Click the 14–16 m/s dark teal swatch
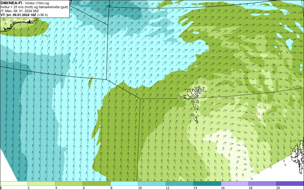304x190 pixels. (207, 183)
